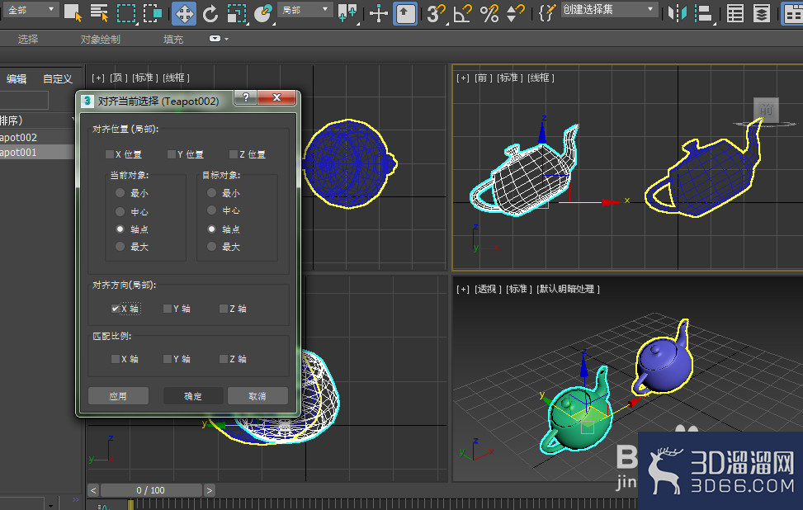This screenshot has height=510, width=803.
Task: Step timeline forward with right arrow
Action: 210,490
